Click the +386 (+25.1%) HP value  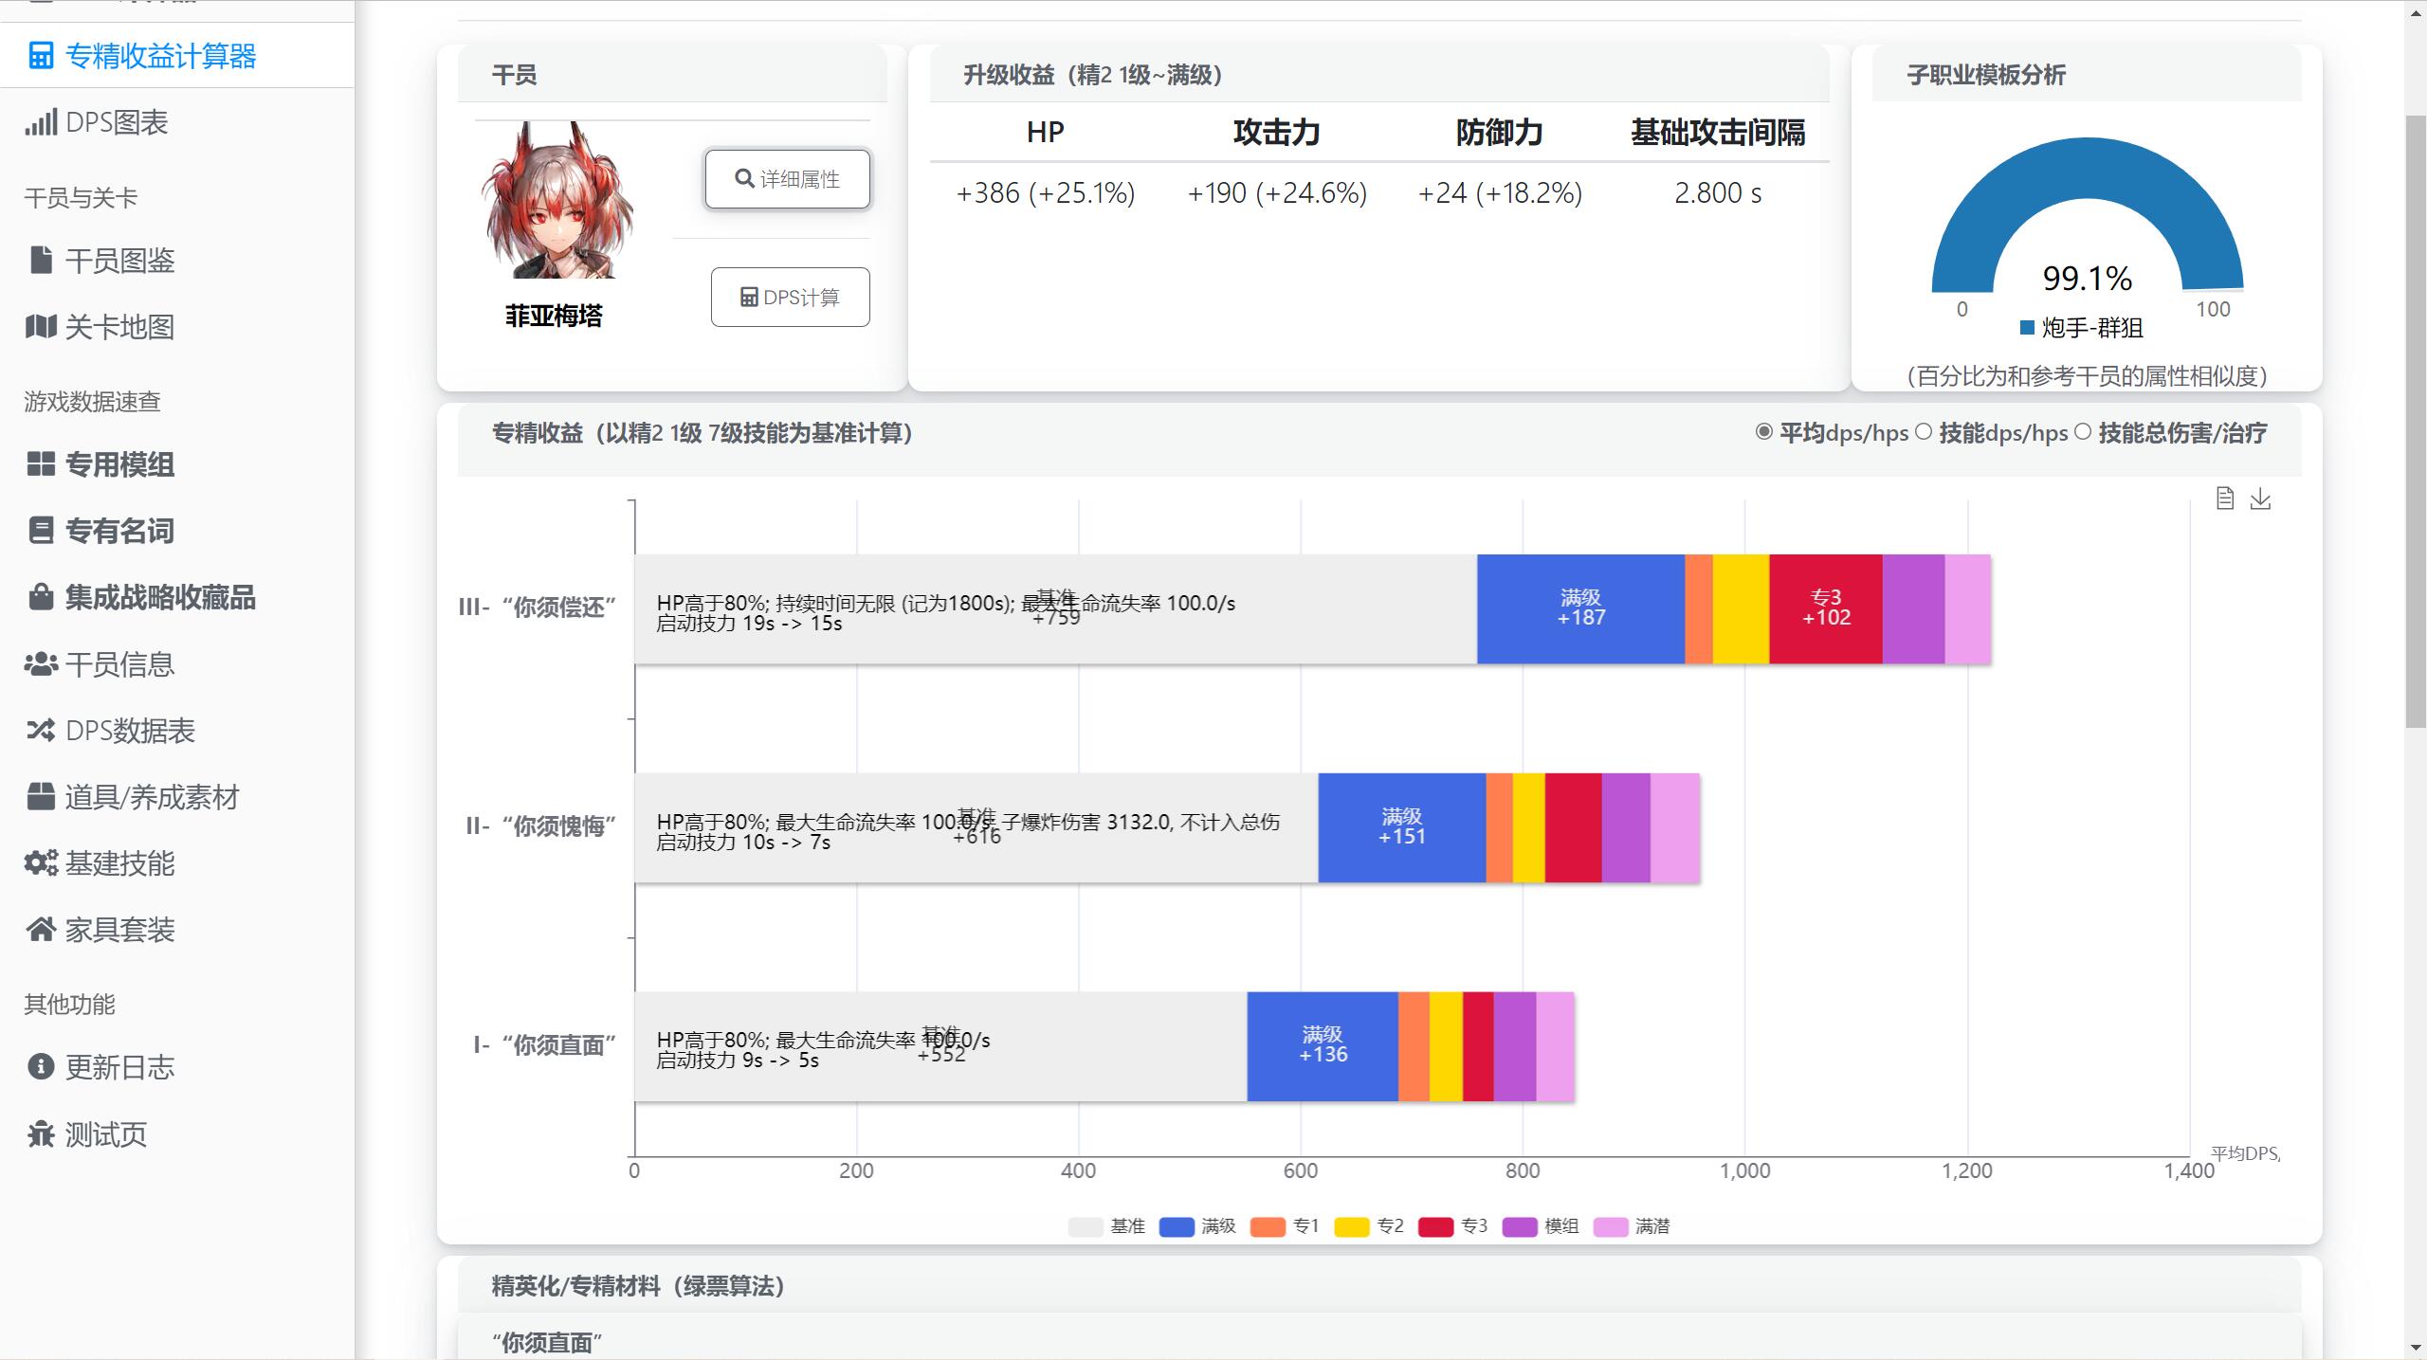(1045, 193)
